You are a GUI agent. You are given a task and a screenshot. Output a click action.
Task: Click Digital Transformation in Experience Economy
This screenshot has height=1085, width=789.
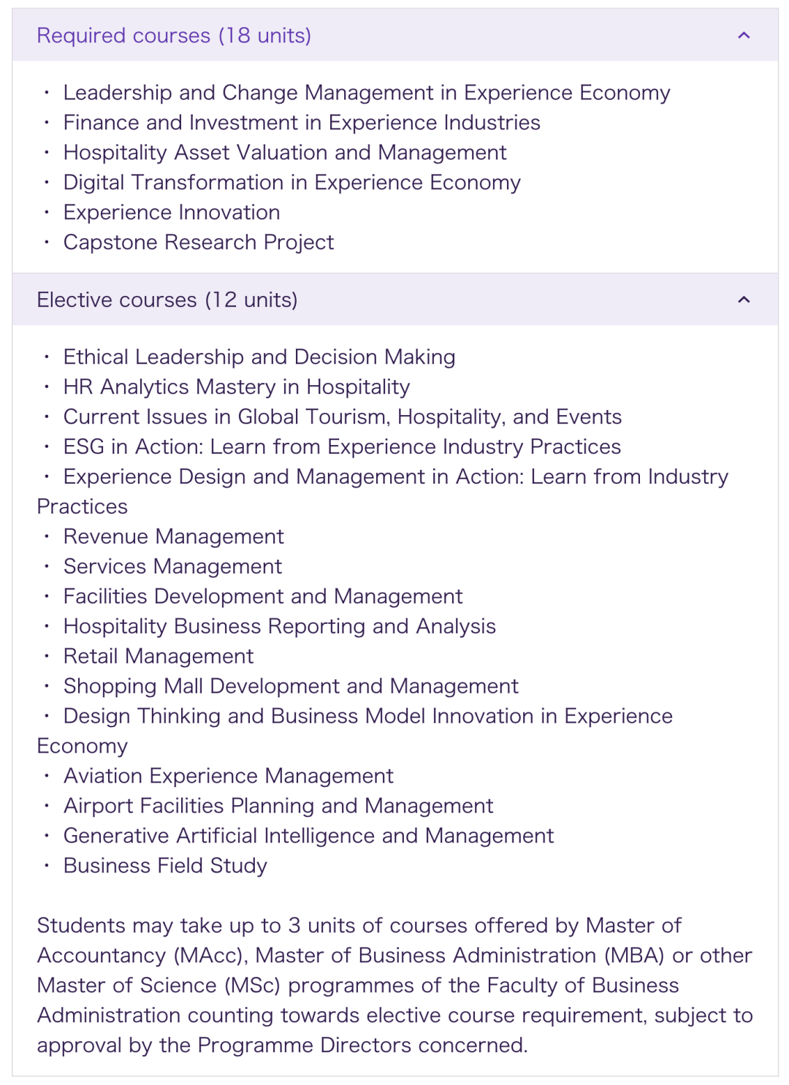tap(291, 183)
